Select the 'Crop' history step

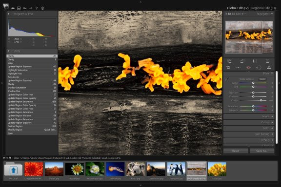click(32, 63)
